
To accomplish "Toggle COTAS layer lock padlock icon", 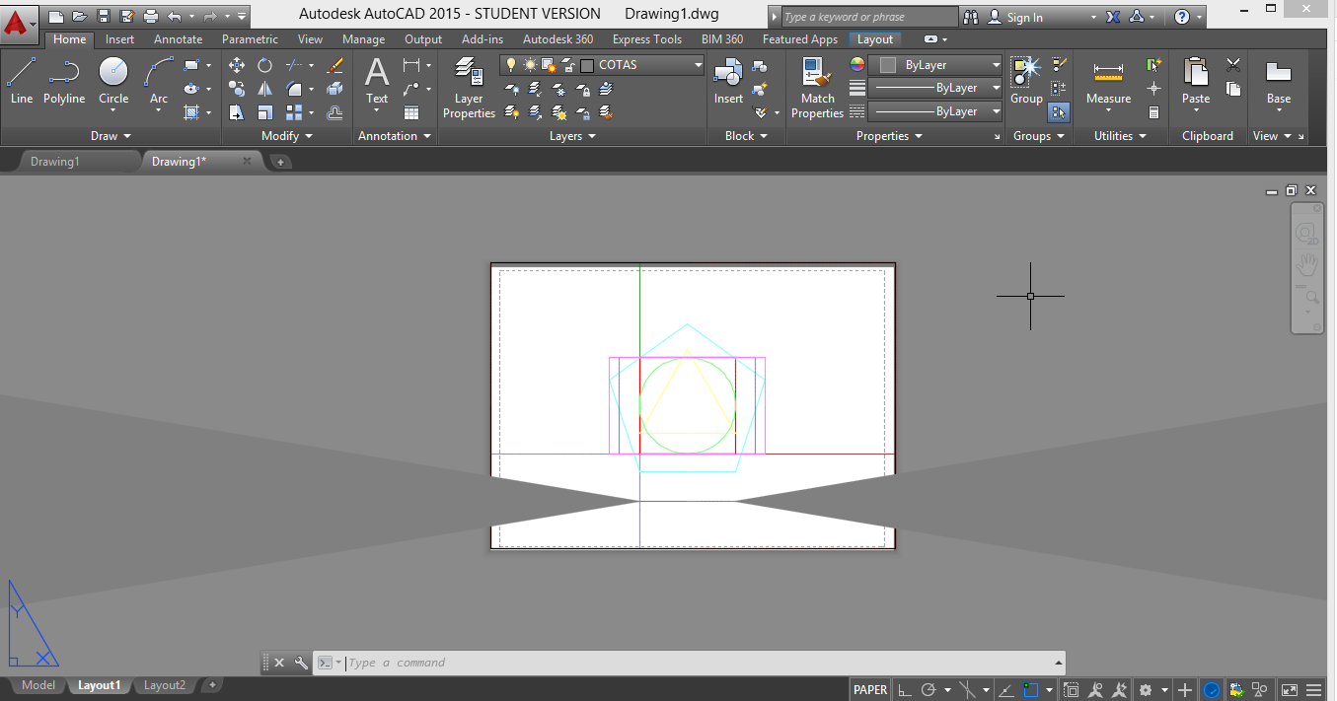I will click(x=567, y=65).
